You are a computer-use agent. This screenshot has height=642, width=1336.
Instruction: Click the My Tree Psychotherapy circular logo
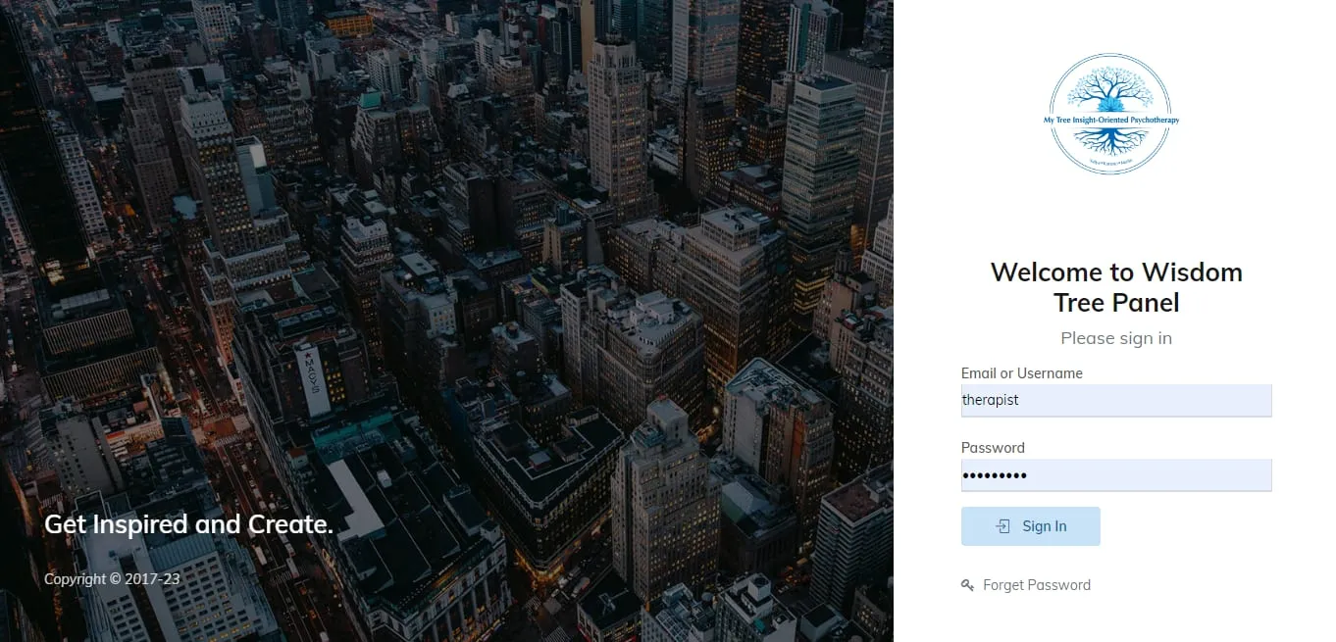(x=1110, y=114)
